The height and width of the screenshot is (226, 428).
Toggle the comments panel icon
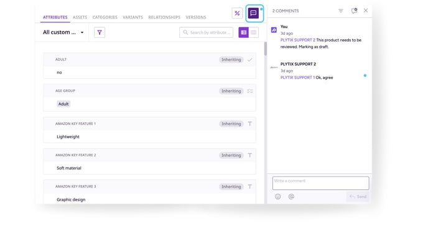pos(253,13)
